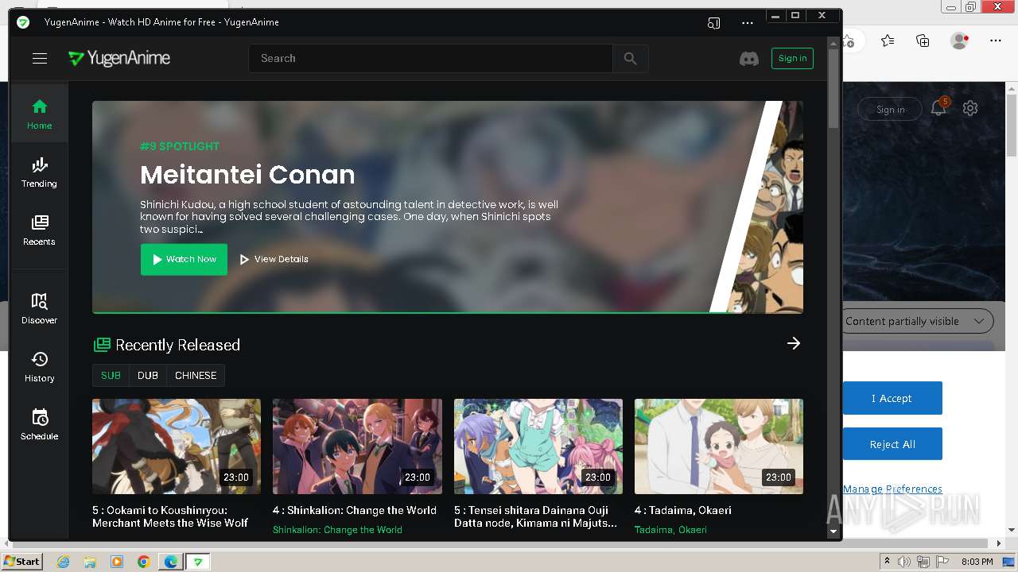The image size is (1018, 572).
Task: Open settings gear in background page
Action: [970, 109]
